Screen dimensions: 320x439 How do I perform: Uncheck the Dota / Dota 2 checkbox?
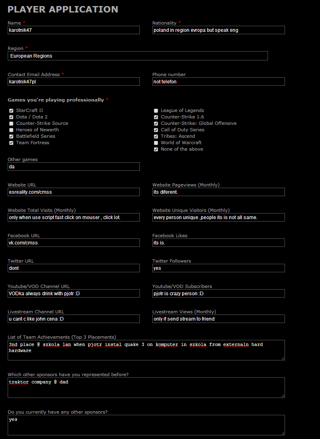11,117
